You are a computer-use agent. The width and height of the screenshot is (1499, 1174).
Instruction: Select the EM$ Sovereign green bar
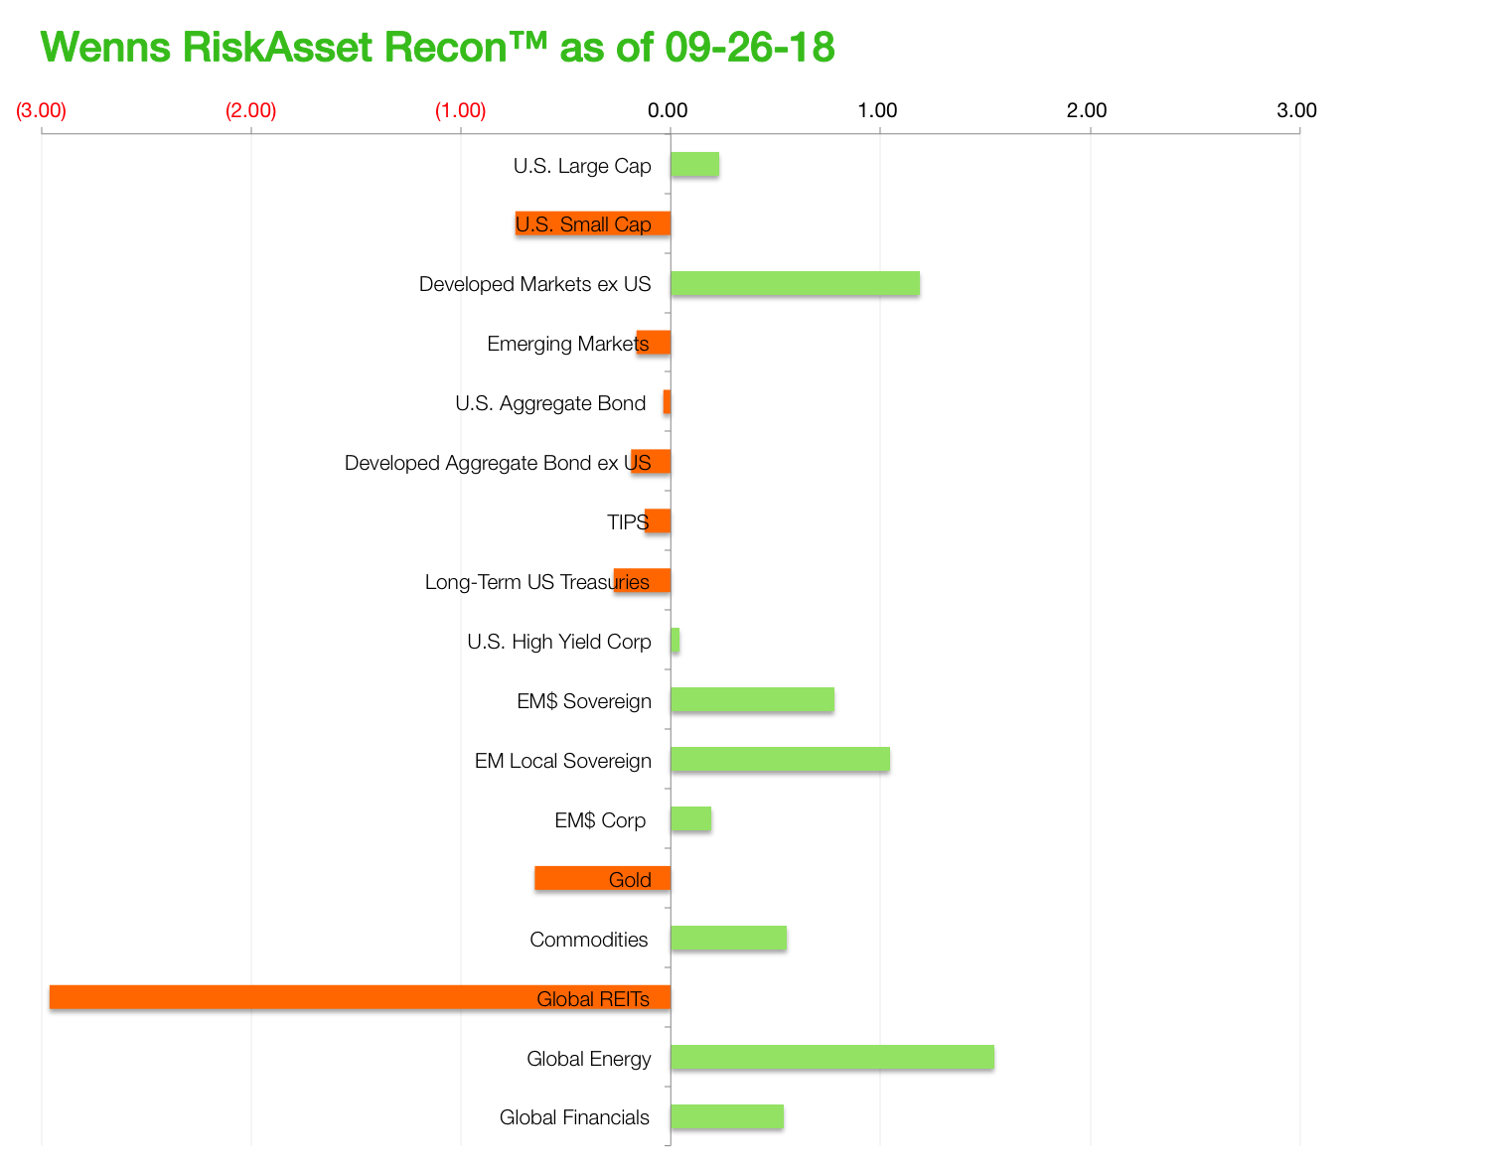753,699
